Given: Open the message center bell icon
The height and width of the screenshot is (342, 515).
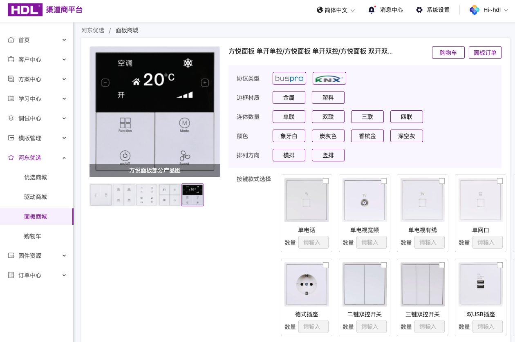Looking at the screenshot, I should point(372,10).
